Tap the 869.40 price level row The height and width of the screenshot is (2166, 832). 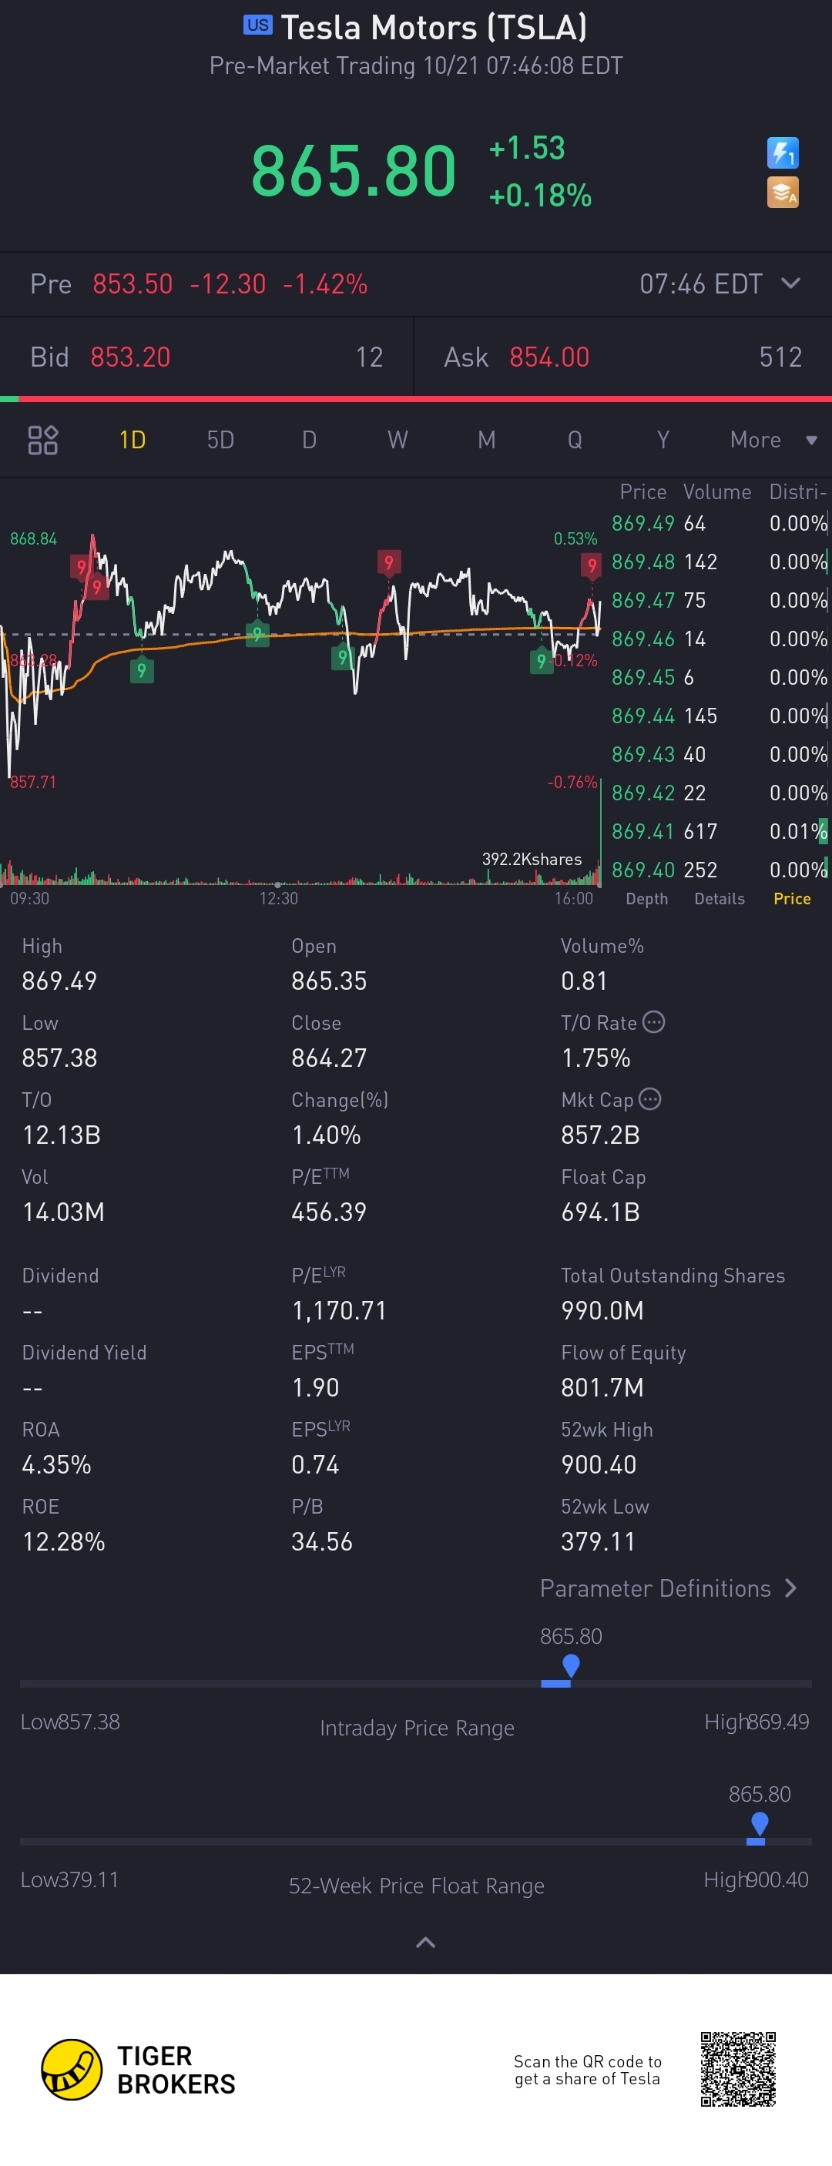pyautogui.click(x=720, y=870)
